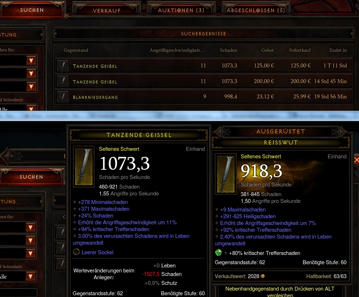Open Seltenheit 'Alle' dropdown in lower window

coord(31,276)
